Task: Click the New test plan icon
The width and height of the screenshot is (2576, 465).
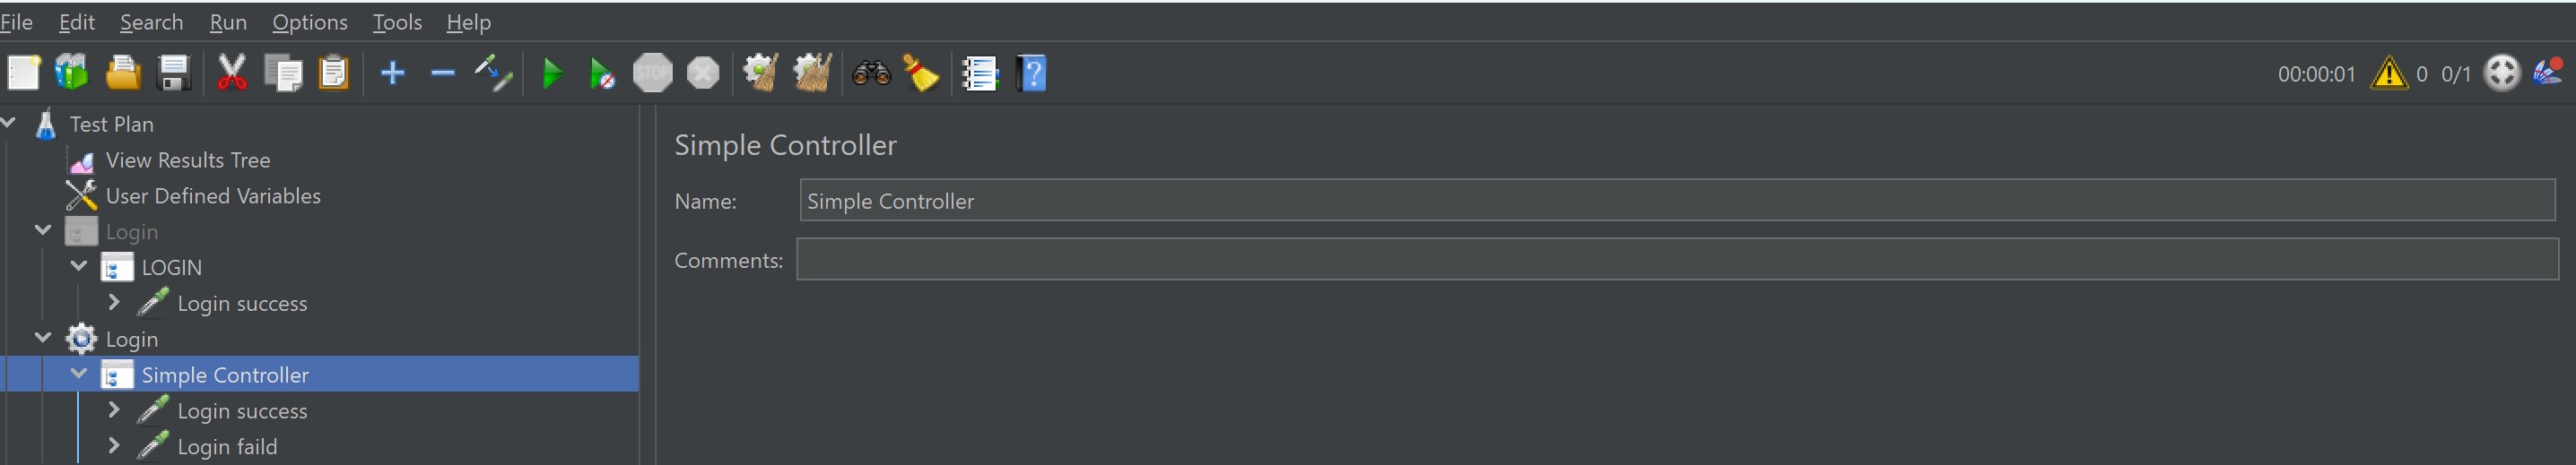Action: coord(23,73)
